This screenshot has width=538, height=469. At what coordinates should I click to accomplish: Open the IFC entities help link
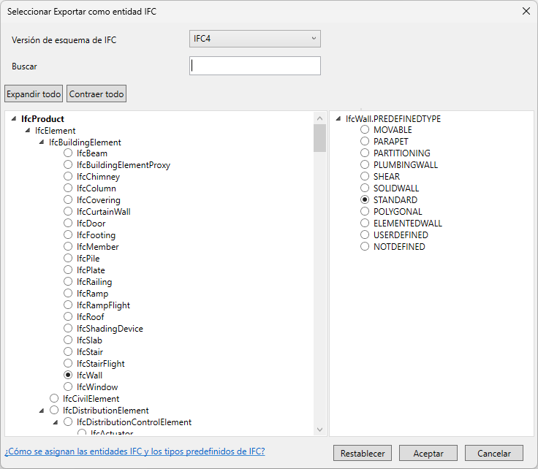[x=135, y=451]
